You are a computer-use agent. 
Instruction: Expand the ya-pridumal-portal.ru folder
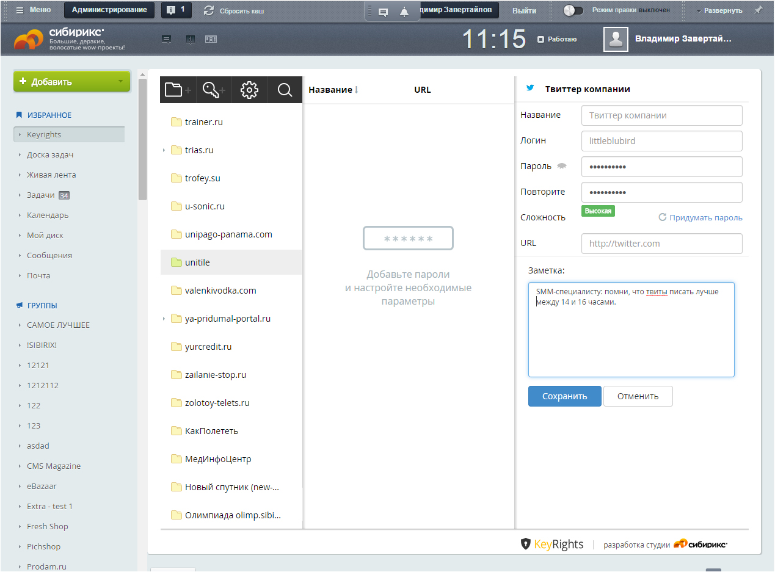(164, 319)
